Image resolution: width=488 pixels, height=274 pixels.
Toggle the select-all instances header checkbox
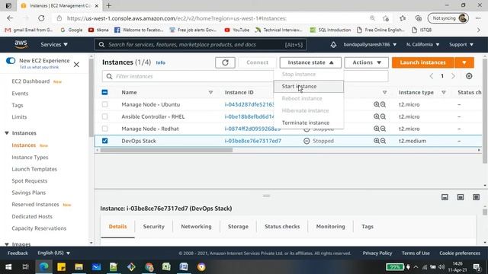coord(105,92)
